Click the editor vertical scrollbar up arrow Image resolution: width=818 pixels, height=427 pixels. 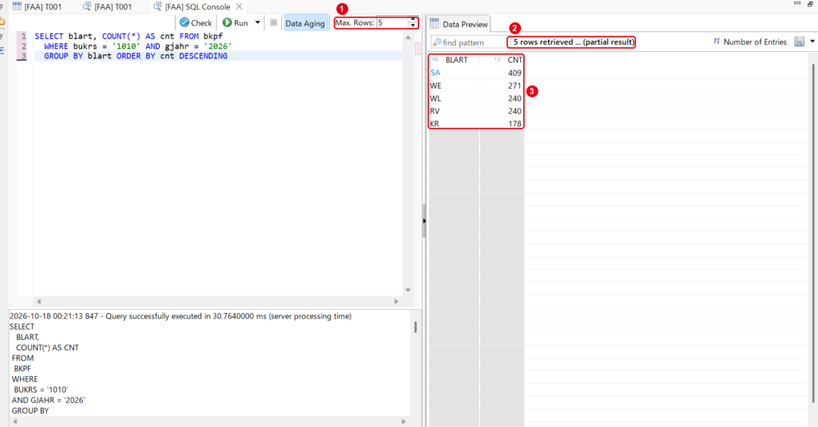(x=408, y=38)
